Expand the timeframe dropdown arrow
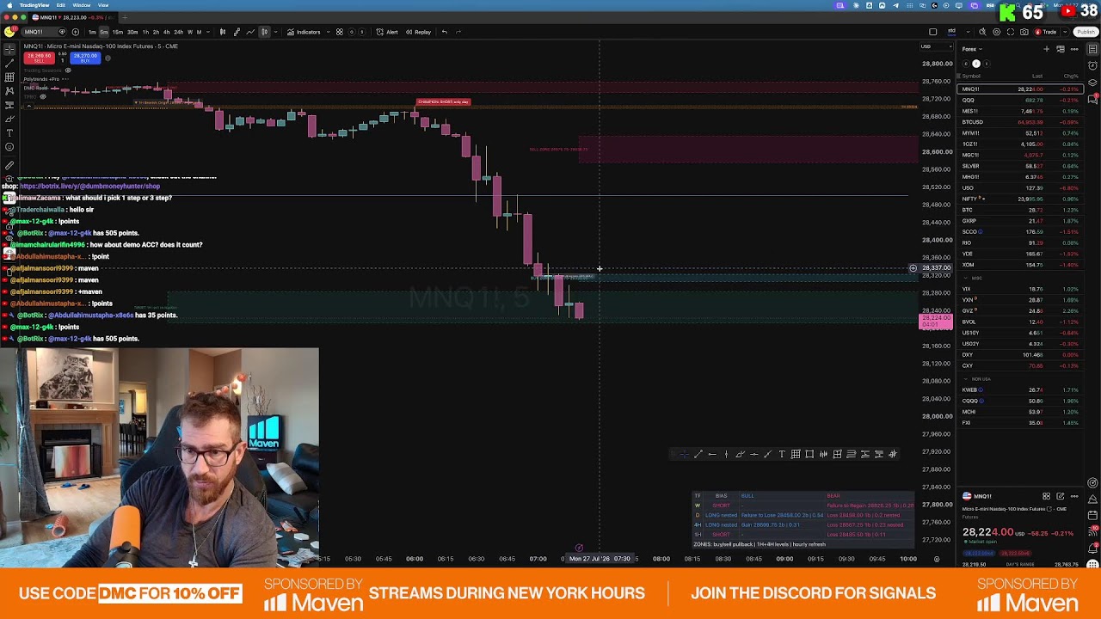This screenshot has height=619, width=1101. click(x=208, y=32)
